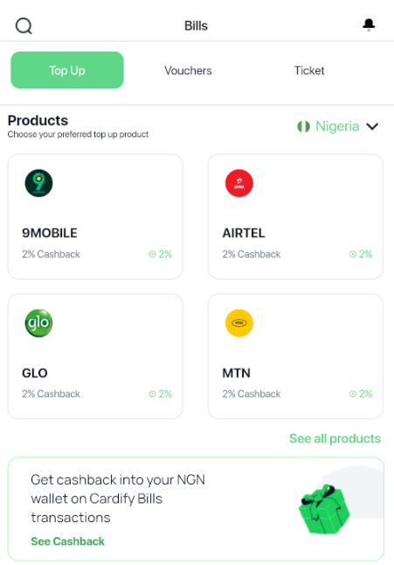The height and width of the screenshot is (565, 394).
Task: Tap the yellow MTN logo icon
Action: (239, 323)
